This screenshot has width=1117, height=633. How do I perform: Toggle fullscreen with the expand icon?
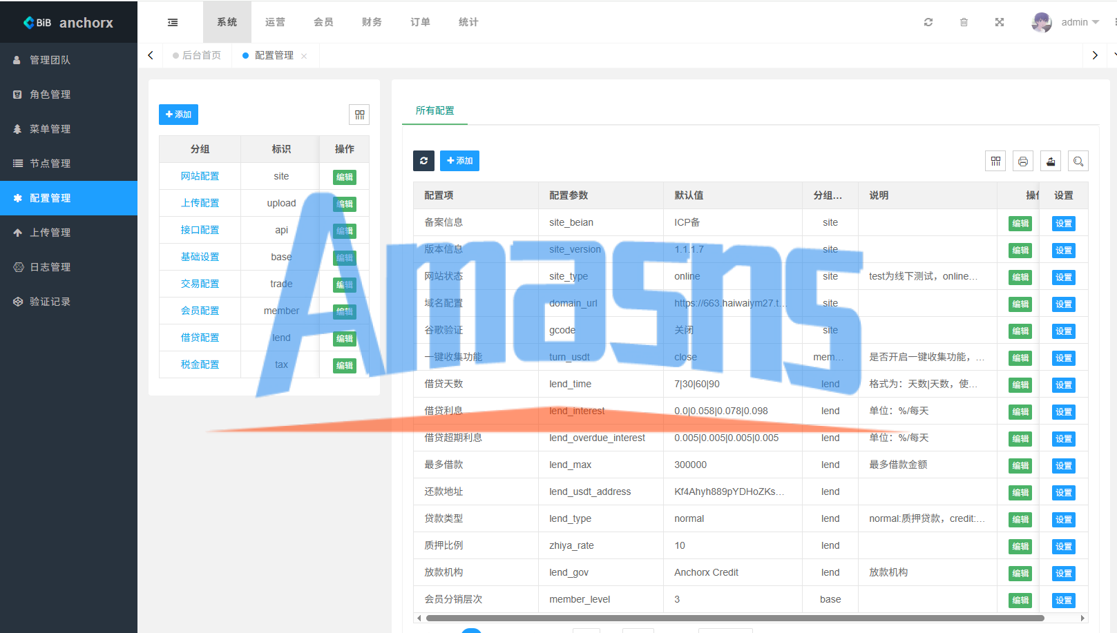click(1000, 22)
